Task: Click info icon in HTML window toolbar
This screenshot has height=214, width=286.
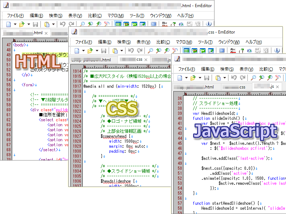Action: click(209, 24)
